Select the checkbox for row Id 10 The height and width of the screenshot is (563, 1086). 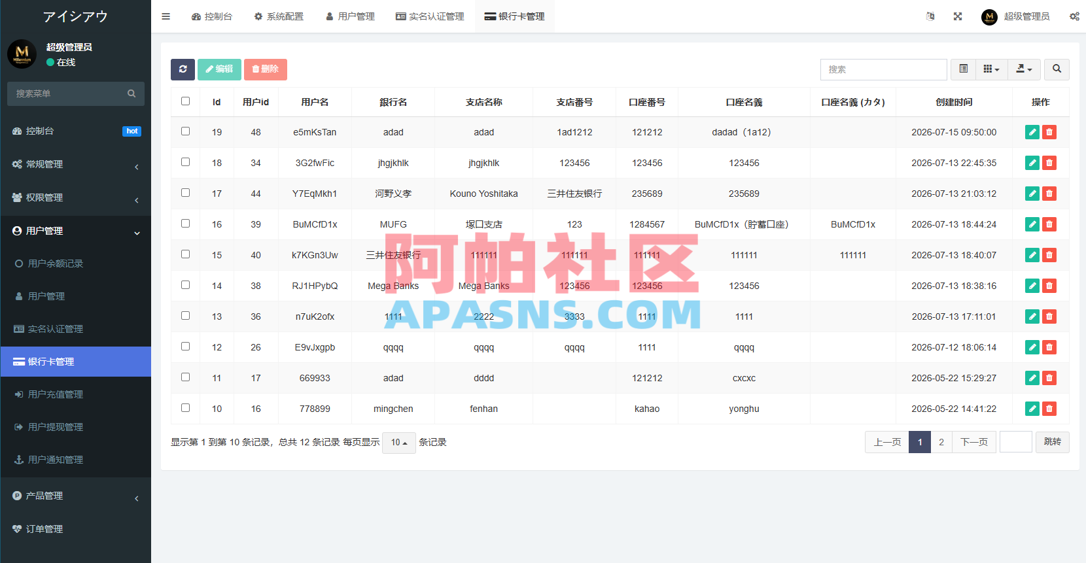coord(186,408)
